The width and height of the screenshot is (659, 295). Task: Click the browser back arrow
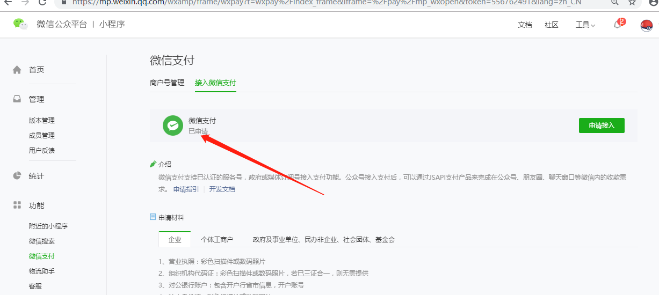[x=8, y=2]
